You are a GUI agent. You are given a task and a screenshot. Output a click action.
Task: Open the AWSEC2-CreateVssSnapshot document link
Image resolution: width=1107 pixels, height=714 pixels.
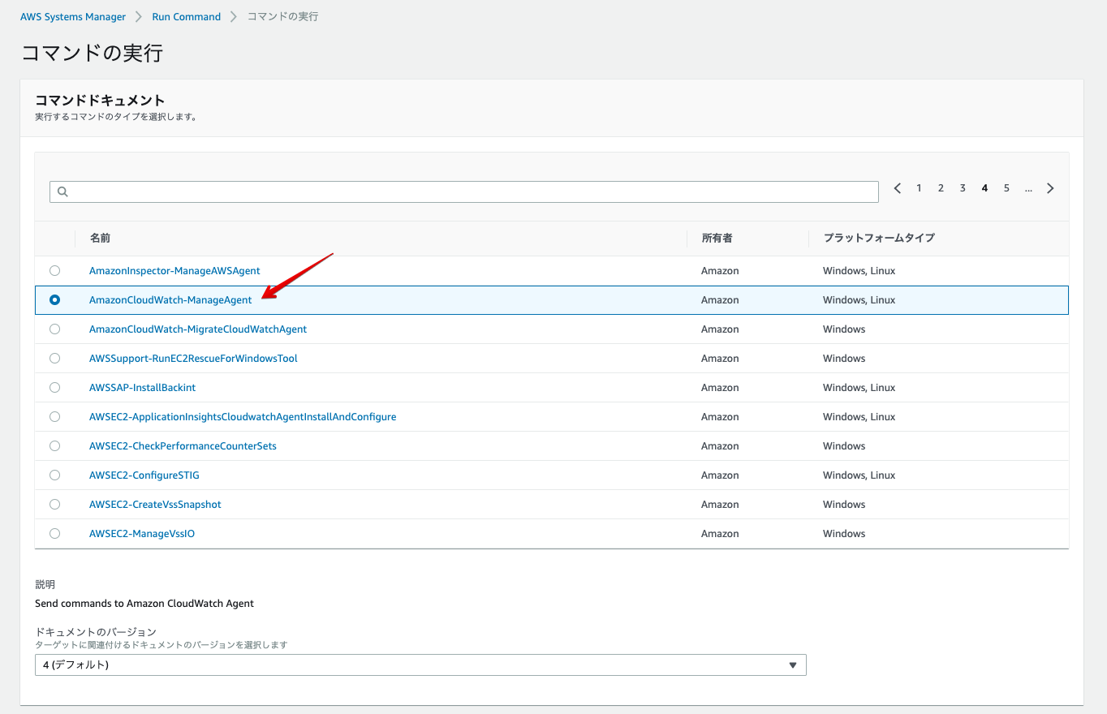click(x=154, y=504)
